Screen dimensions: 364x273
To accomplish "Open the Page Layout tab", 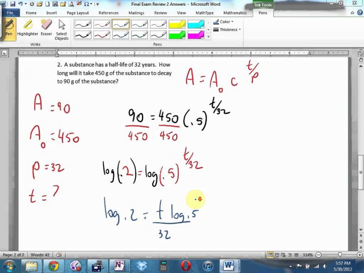I will [x=78, y=13].
